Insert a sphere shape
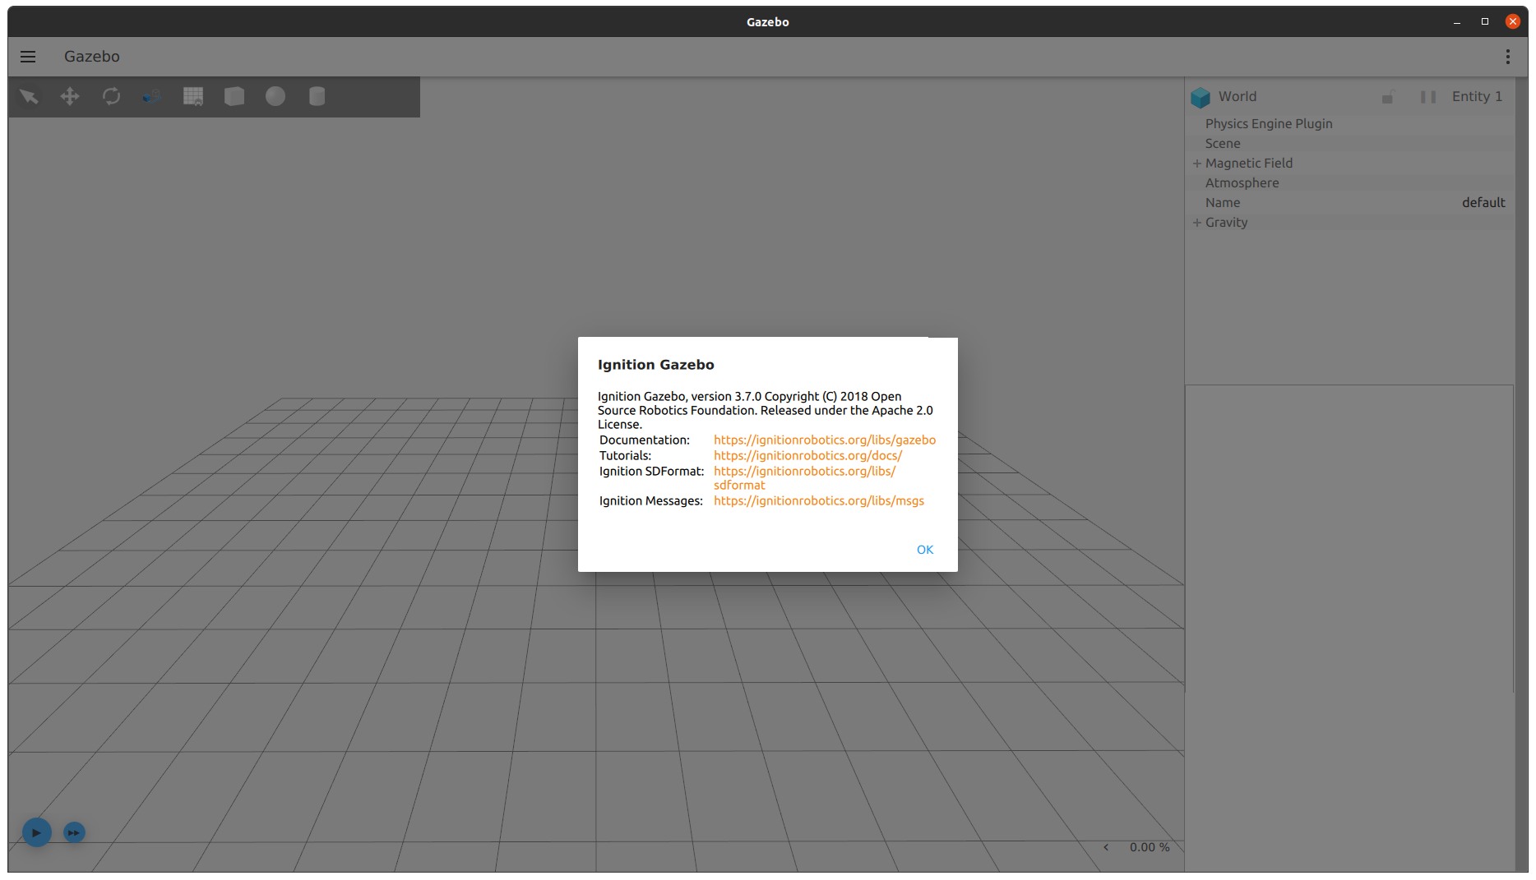The image size is (1536, 880). 275,97
